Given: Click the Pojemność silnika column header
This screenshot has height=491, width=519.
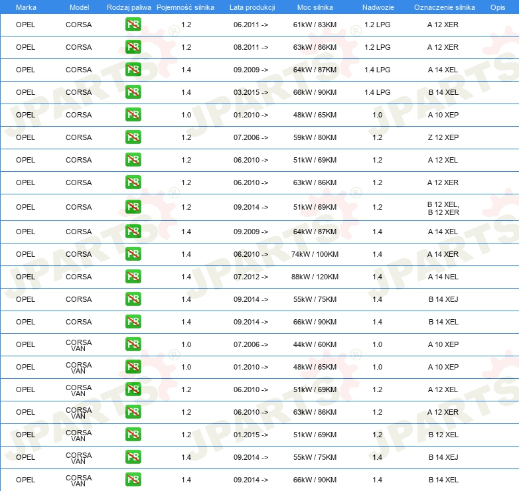Looking at the screenshot, I should point(185,7).
